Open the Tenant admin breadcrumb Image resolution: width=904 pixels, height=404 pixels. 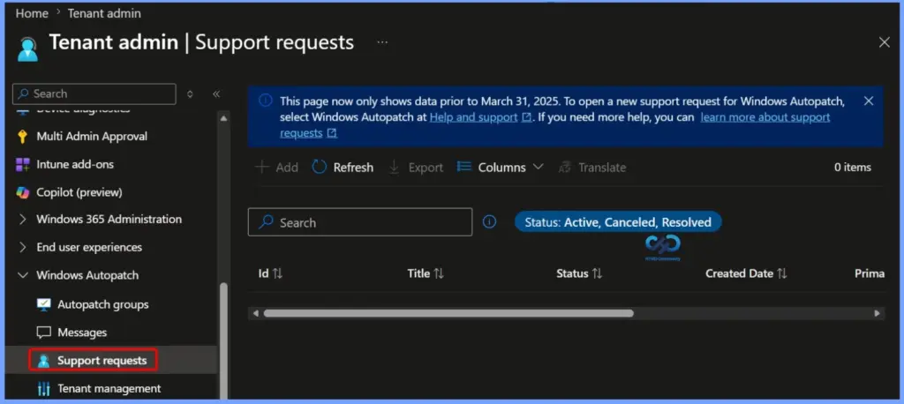tap(104, 13)
